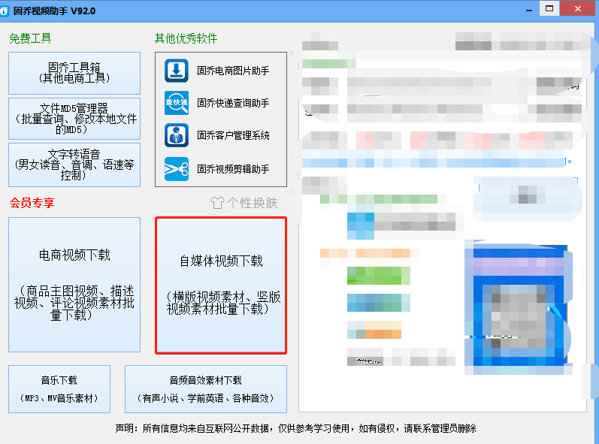This screenshot has width=599, height=444.
Task: Click the 固乔快递查询助手 magnifier icon
Action: point(177,103)
